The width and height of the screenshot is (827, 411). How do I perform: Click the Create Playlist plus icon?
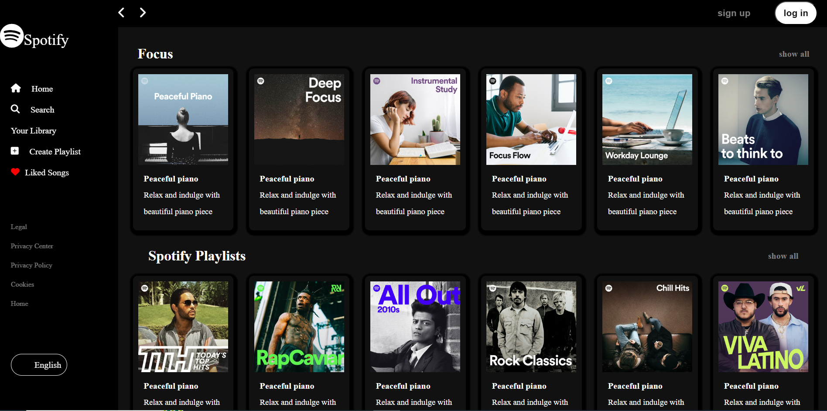coord(15,151)
